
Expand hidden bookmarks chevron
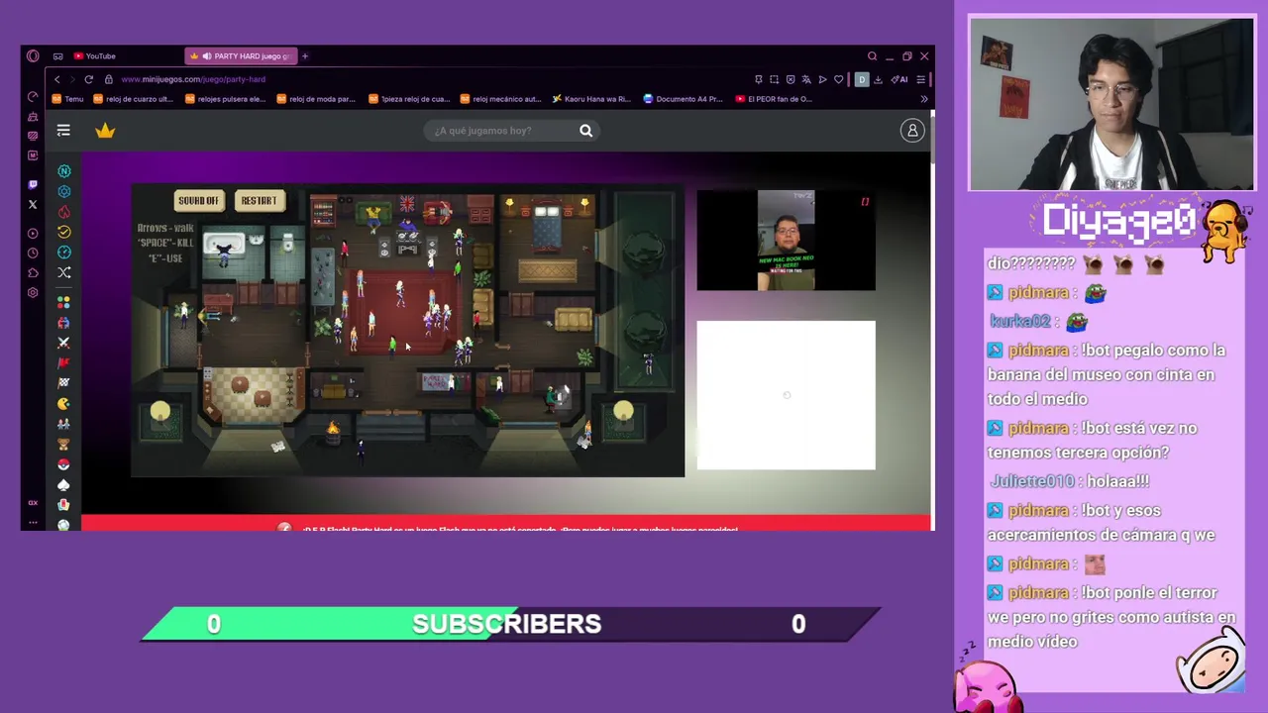[924, 99]
